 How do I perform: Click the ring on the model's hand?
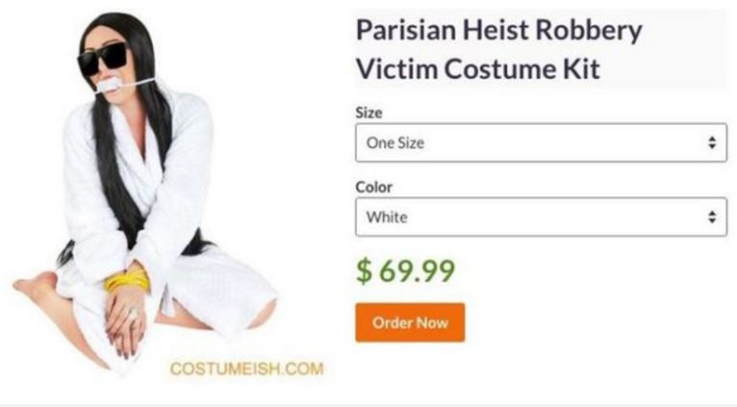[133, 313]
